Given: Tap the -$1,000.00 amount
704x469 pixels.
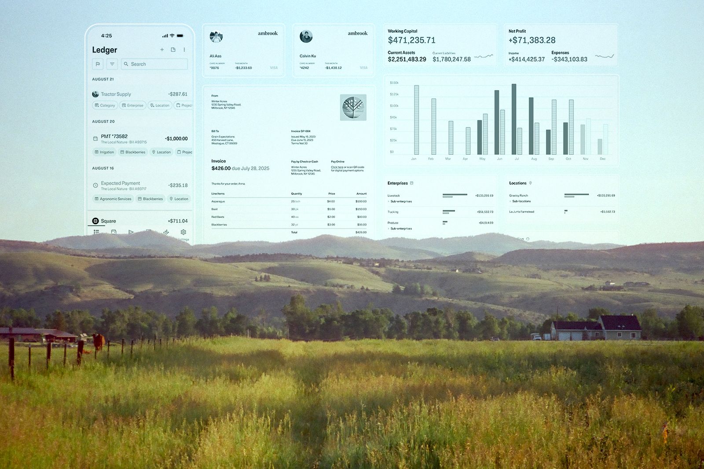Looking at the screenshot, I should (176, 138).
